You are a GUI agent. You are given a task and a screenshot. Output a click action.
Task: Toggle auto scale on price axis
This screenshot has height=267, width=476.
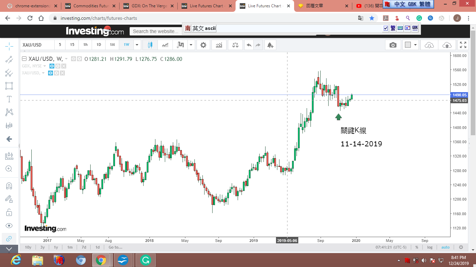pos(445,247)
